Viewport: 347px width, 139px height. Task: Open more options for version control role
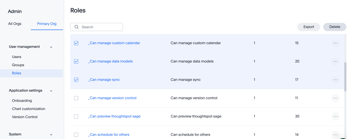(x=335, y=98)
